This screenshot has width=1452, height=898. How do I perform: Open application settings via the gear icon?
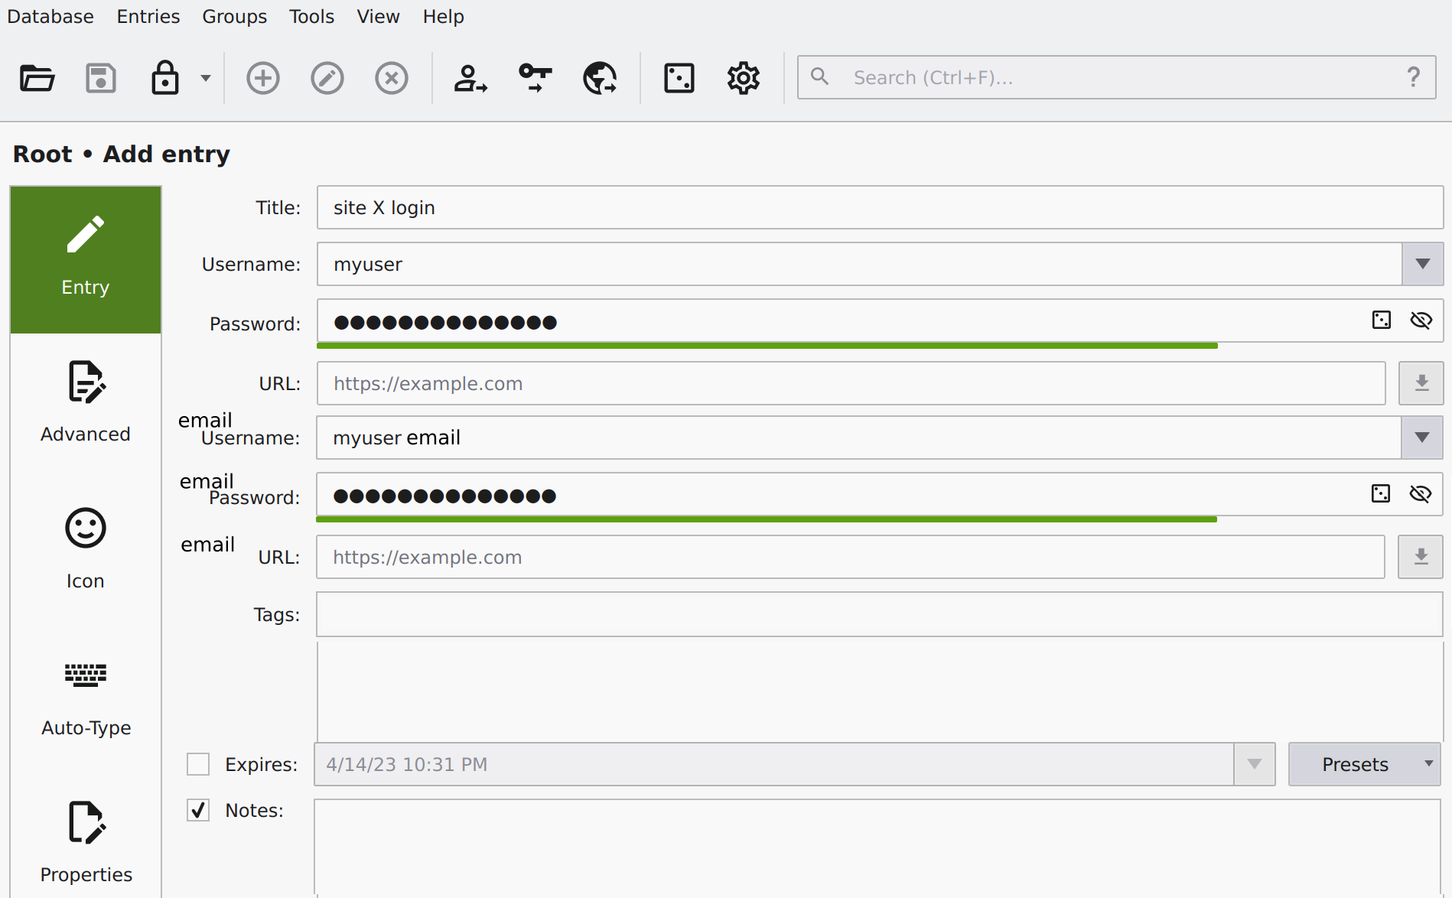tap(741, 77)
